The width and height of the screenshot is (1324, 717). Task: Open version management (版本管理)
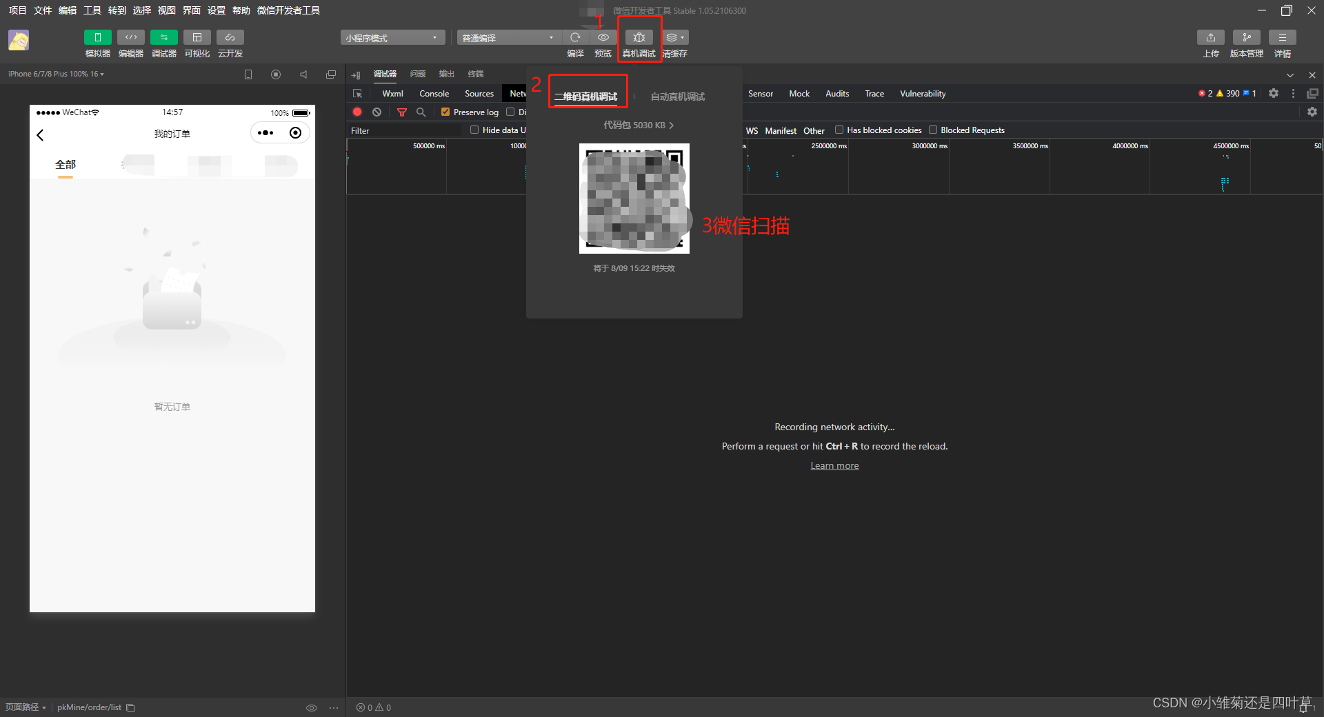click(1246, 37)
